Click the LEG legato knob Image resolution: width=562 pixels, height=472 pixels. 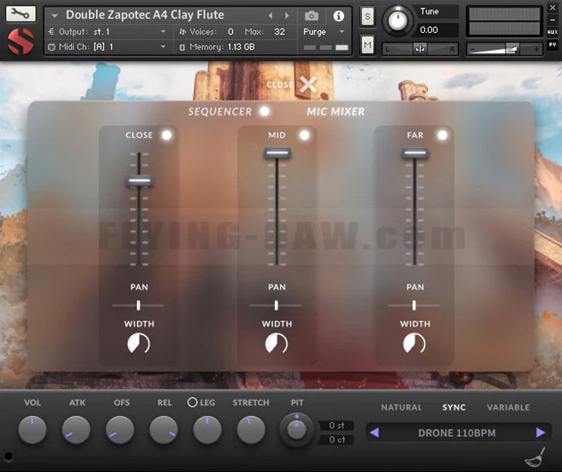208,430
